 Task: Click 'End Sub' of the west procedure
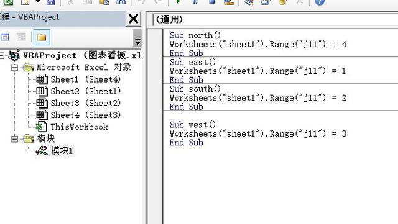click(x=187, y=143)
